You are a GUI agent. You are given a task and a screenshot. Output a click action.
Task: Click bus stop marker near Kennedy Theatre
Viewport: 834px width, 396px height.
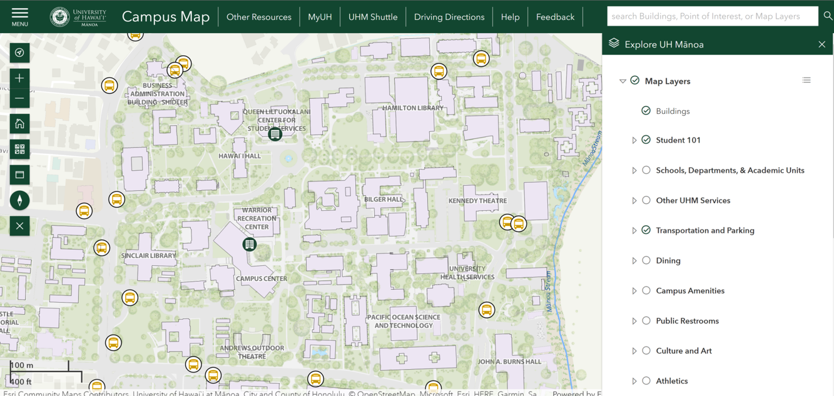[x=507, y=222]
